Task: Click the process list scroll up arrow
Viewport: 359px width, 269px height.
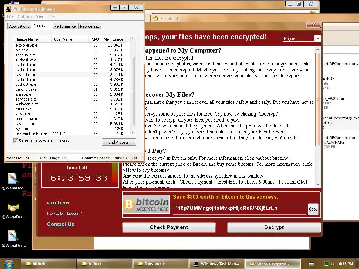Action: 133,39
